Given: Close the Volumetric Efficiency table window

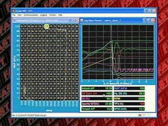Looking at the screenshot, I should coord(78,20).
